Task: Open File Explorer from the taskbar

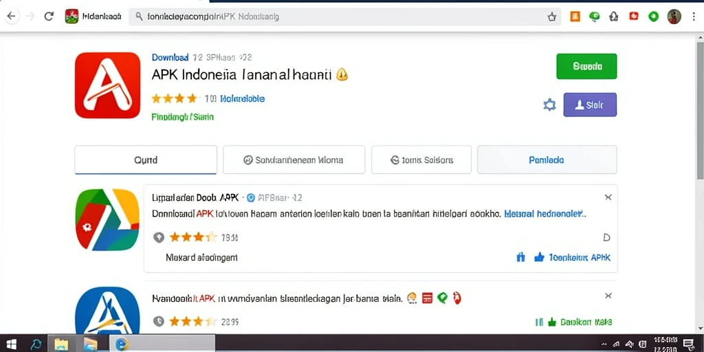Action: (61, 344)
